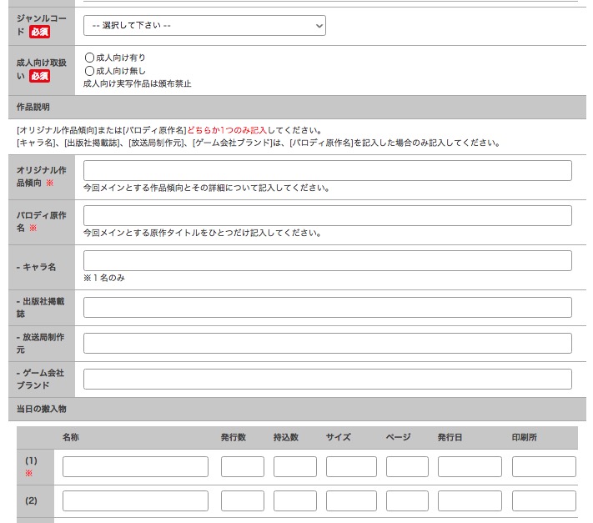Click the キャラ名 input field
The height and width of the screenshot is (523, 593).
tap(328, 260)
